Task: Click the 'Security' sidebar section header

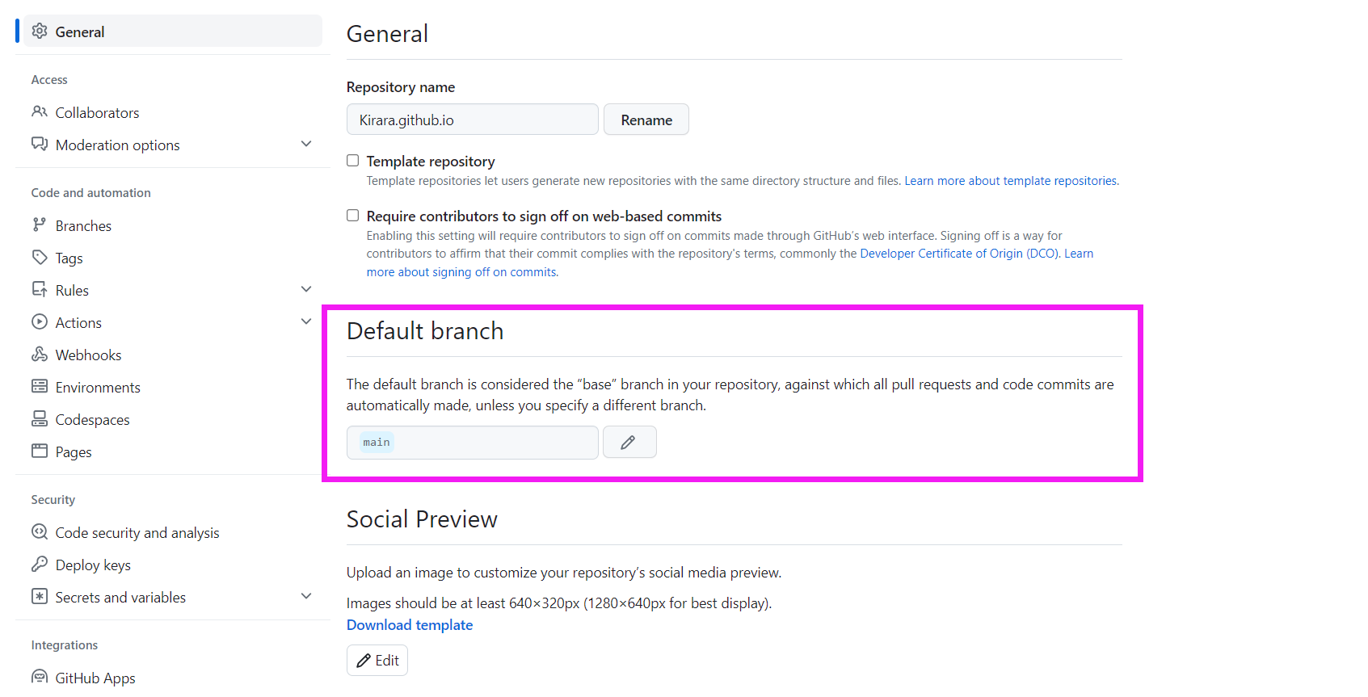Action: [x=53, y=500]
